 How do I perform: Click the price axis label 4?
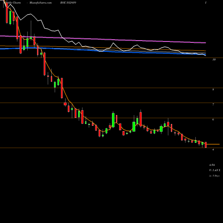pos(213,149)
